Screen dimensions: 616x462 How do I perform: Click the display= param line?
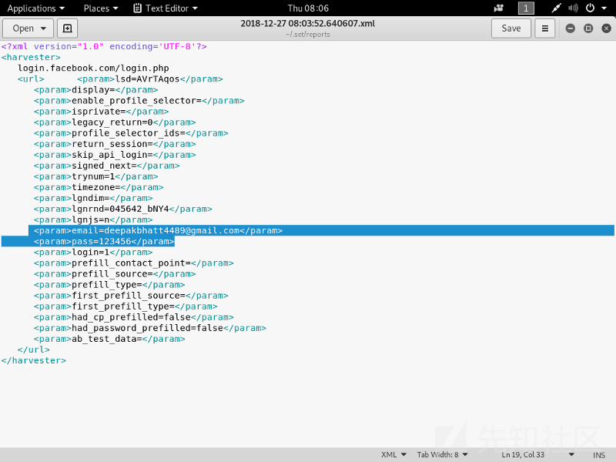pyautogui.click(x=95, y=90)
